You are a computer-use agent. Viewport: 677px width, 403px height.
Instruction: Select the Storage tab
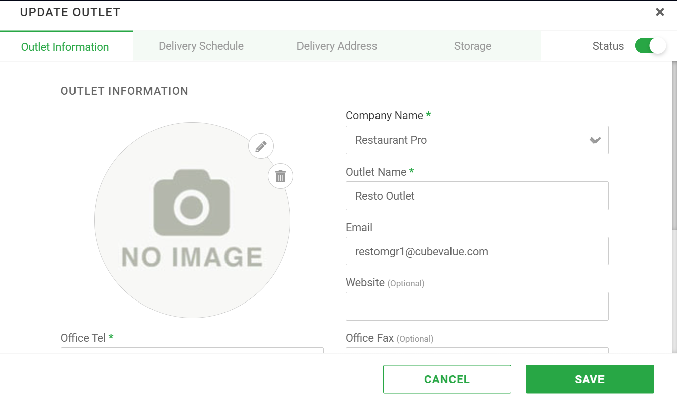pyautogui.click(x=472, y=46)
